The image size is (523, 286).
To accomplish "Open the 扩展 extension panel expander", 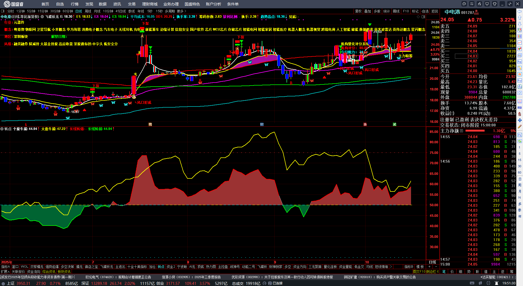I will tap(5, 272).
